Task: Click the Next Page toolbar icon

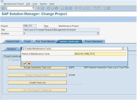Action: tap(85, 8)
